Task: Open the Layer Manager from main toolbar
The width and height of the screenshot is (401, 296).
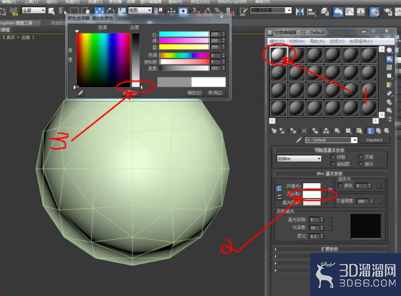Action: [325, 11]
